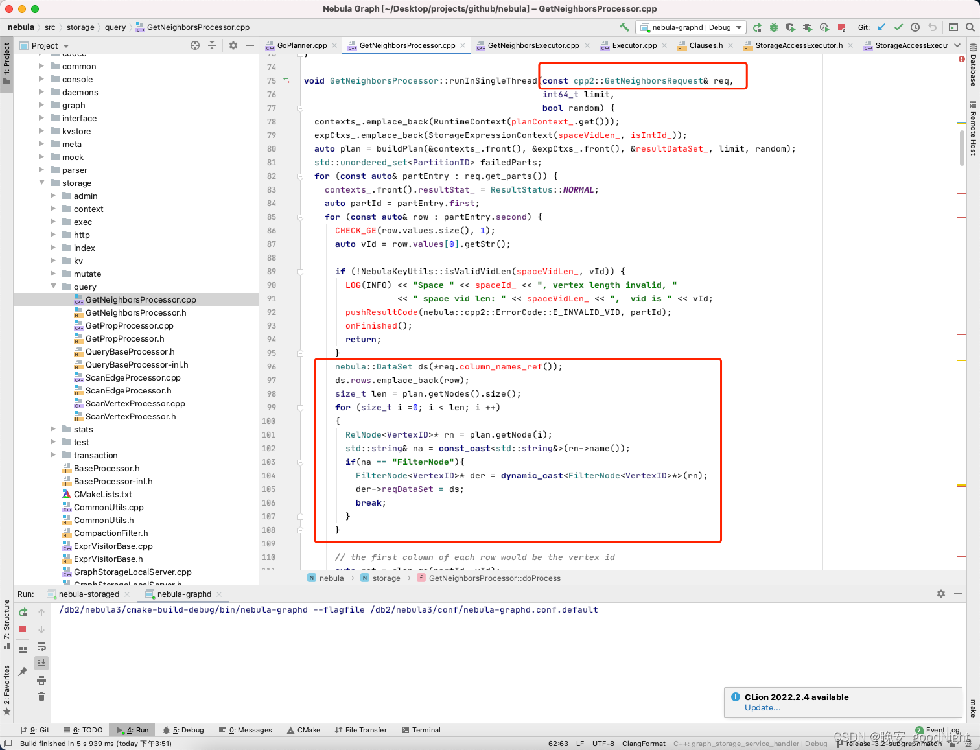The width and height of the screenshot is (980, 750).
Task: Open Search Everywhere with the magnifier icon
Action: tap(969, 27)
